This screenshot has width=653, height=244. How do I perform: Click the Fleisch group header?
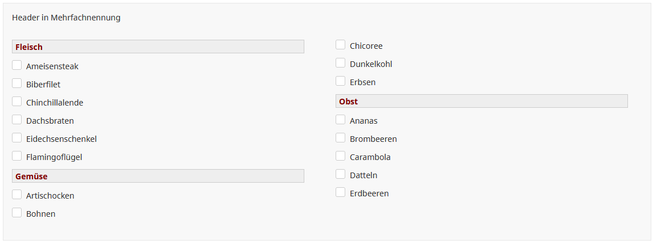point(158,47)
